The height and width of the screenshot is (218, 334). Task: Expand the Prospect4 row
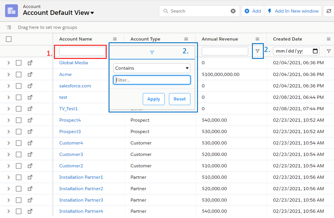click(9, 120)
